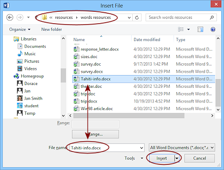Open the Music library

pyautogui.click(x=30, y=54)
